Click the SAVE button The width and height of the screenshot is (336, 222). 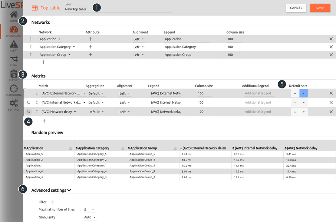point(320,8)
